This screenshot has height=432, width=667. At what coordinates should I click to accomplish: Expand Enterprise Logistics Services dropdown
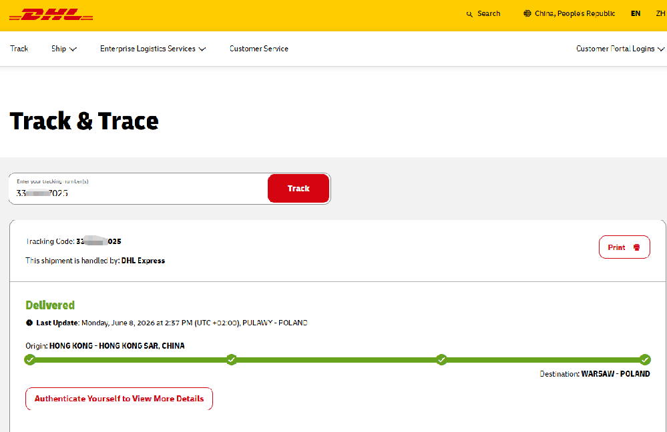click(153, 49)
